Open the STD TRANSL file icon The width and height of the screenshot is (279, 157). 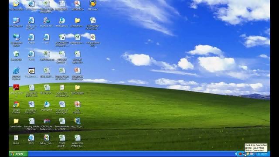point(78,105)
